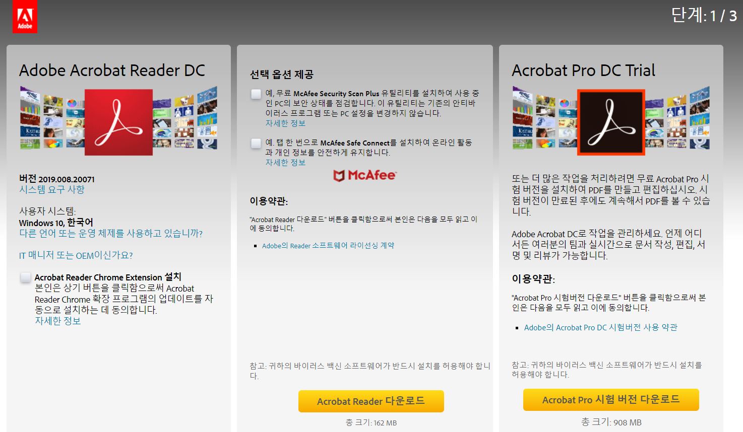Open the IT 매니저 또는 OEM이신가요 link
This screenshot has height=432, width=743.
coord(76,256)
